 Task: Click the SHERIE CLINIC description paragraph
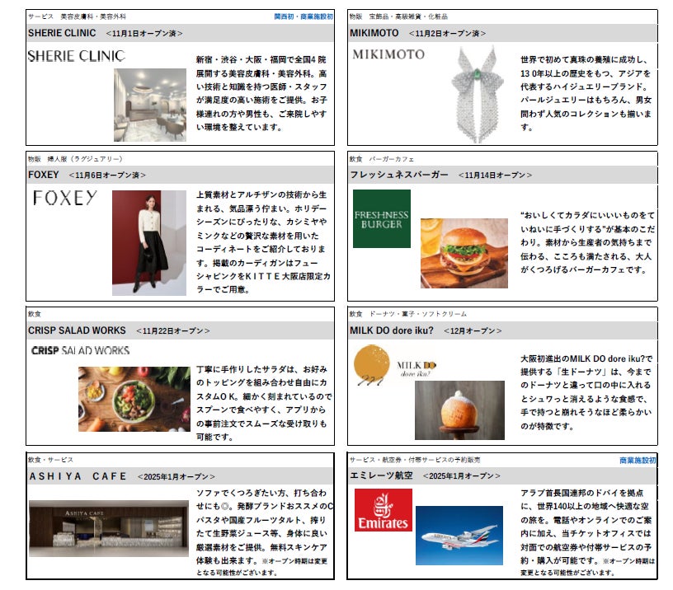pyautogui.click(x=261, y=93)
